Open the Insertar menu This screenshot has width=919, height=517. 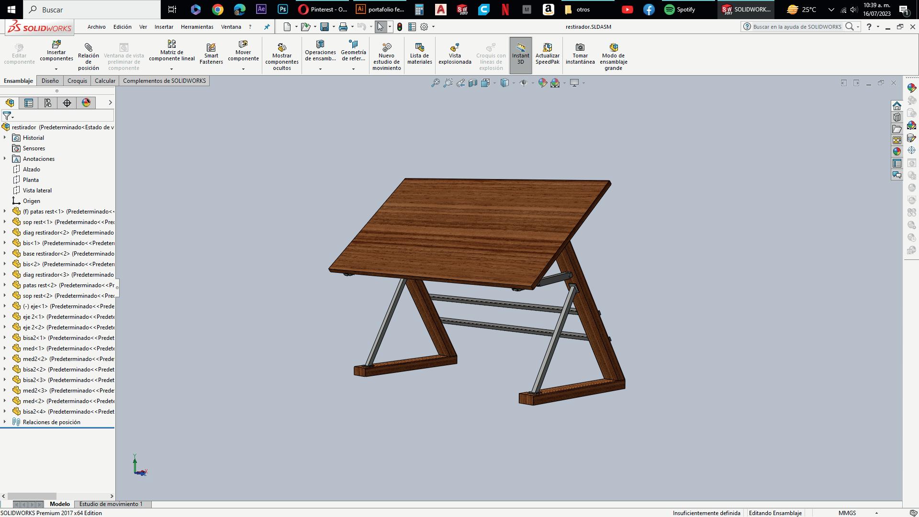coord(164,27)
